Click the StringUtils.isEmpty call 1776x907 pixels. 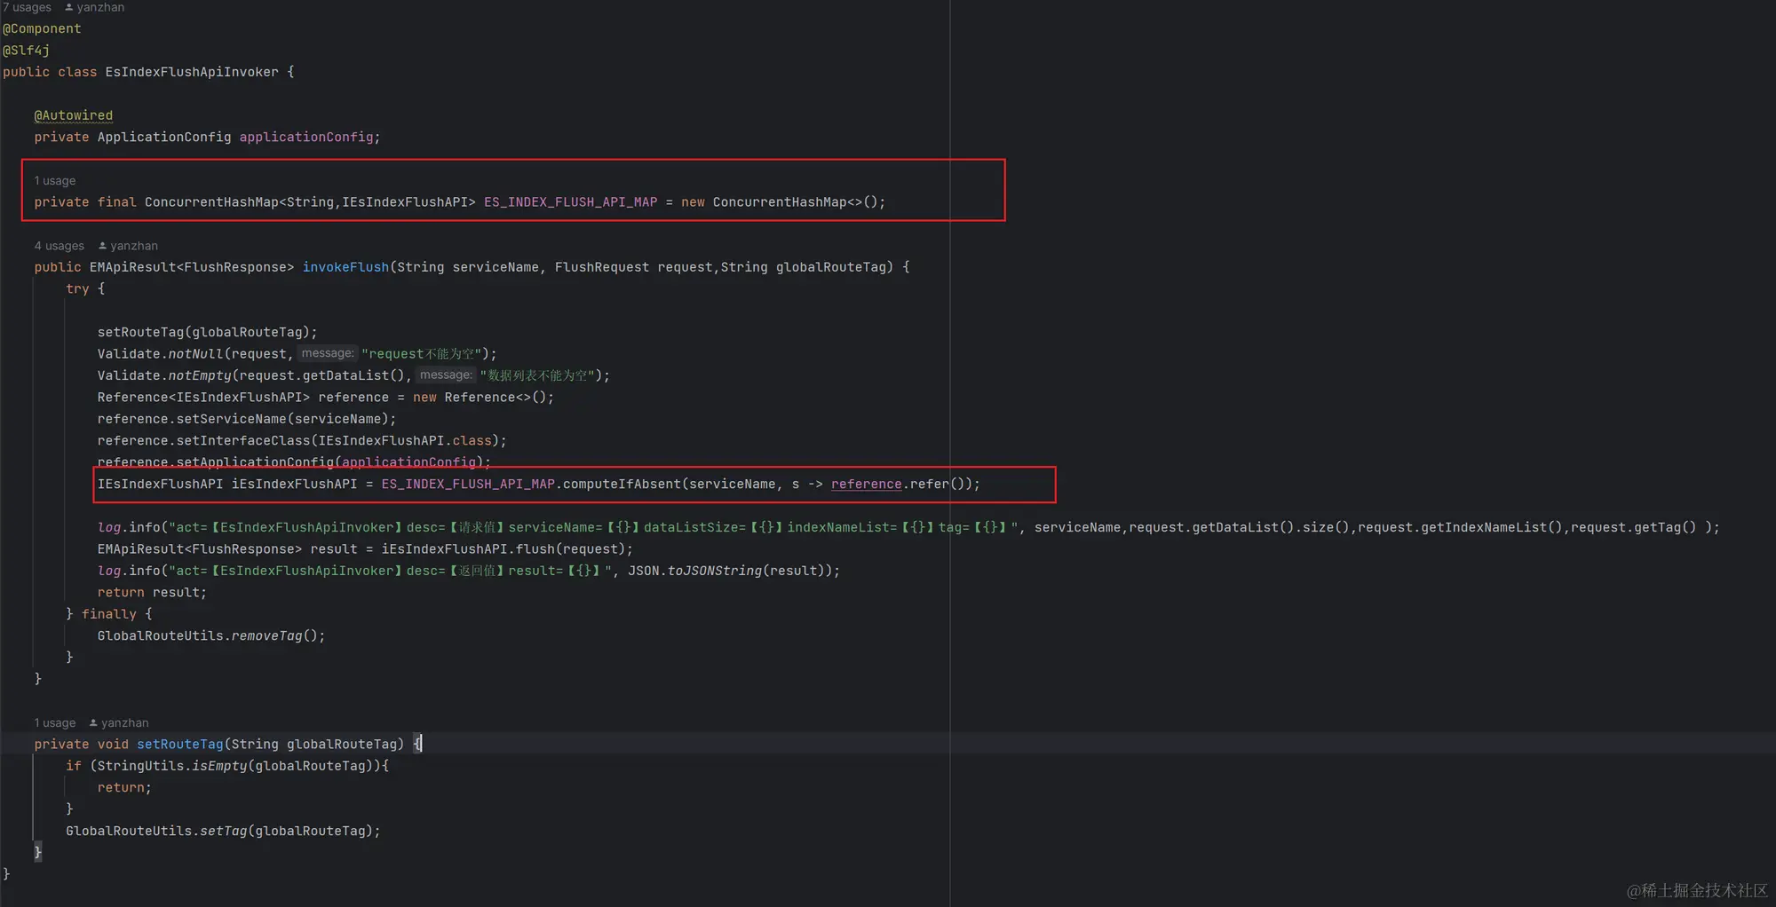(171, 766)
